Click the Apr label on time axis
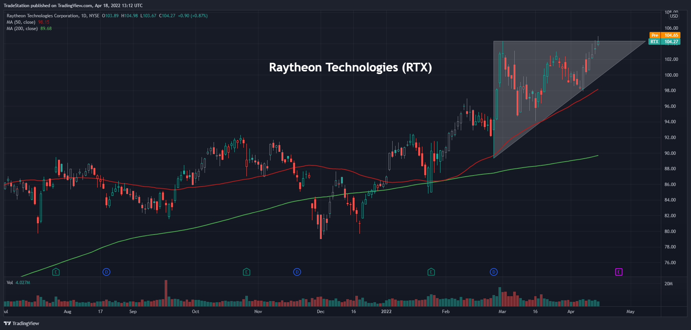This screenshot has height=330, width=691. click(x=571, y=312)
